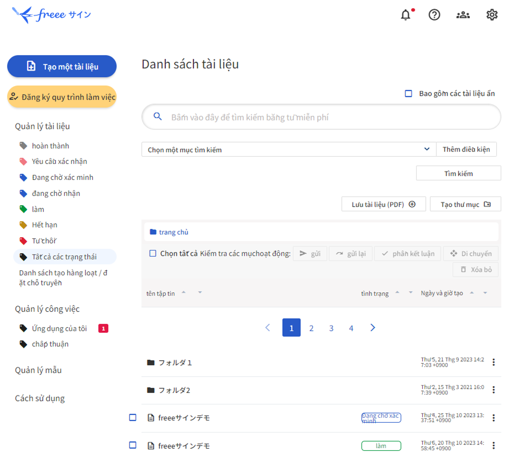Click the red tag beside Từ chối
The image size is (509, 456).
[x=23, y=241]
